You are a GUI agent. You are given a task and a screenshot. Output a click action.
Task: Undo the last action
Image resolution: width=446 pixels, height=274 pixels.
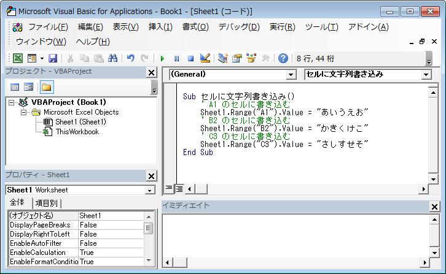pyautogui.click(x=131, y=58)
